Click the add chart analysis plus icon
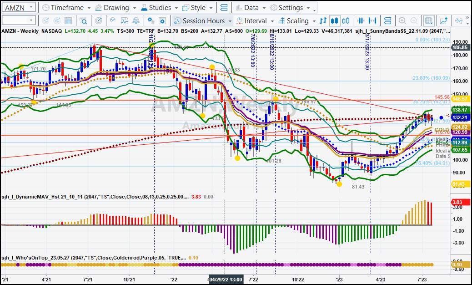This screenshot has width=472, height=285. click(444, 20)
